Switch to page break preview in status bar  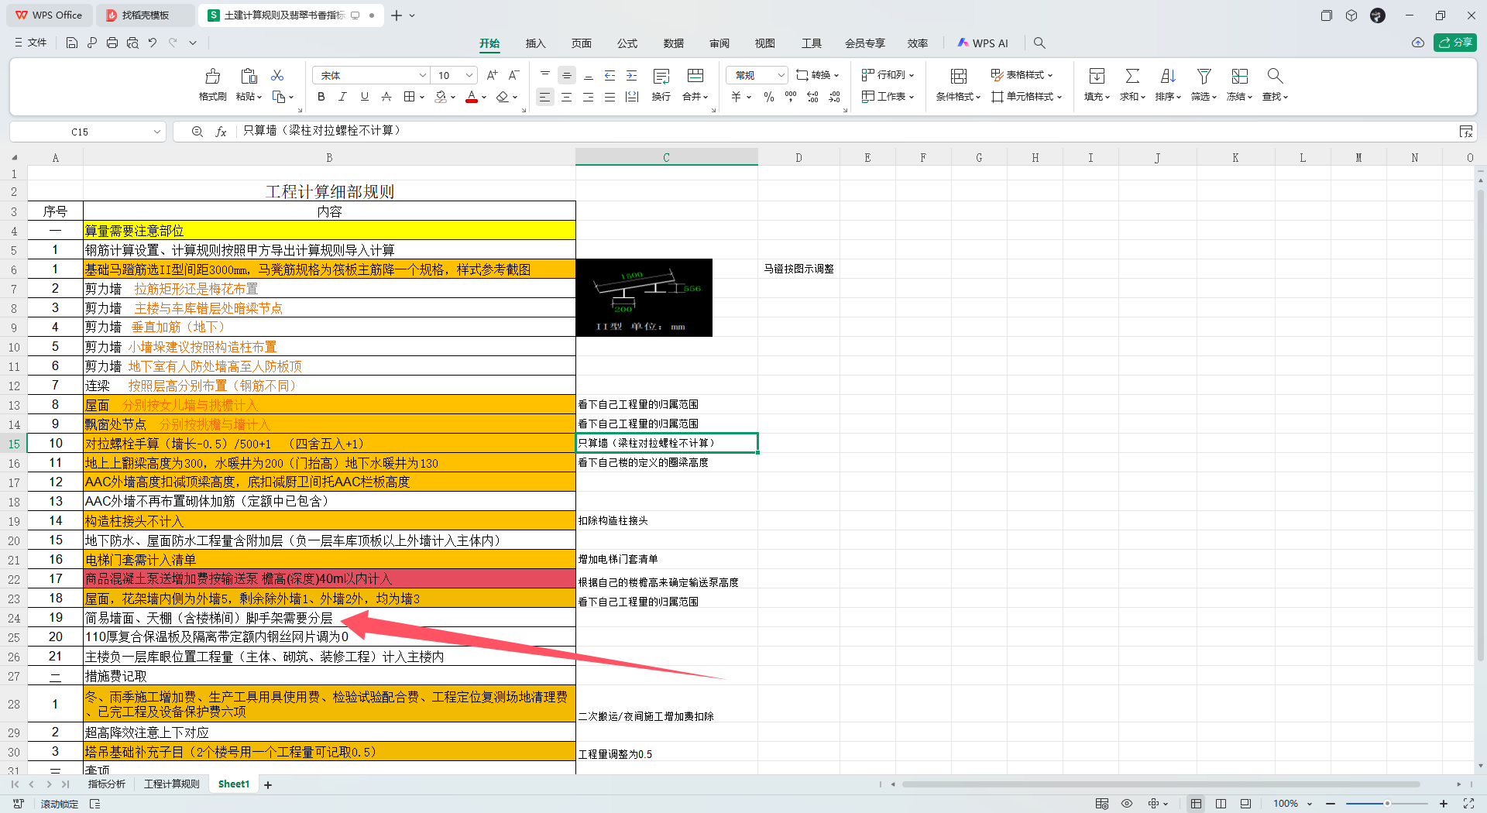(x=1221, y=804)
